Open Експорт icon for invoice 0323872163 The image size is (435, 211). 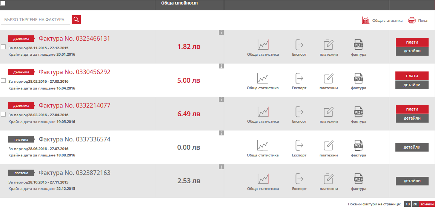(x=299, y=179)
